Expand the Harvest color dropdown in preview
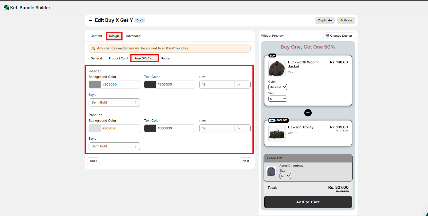This screenshot has width=428, height=216. point(278,87)
